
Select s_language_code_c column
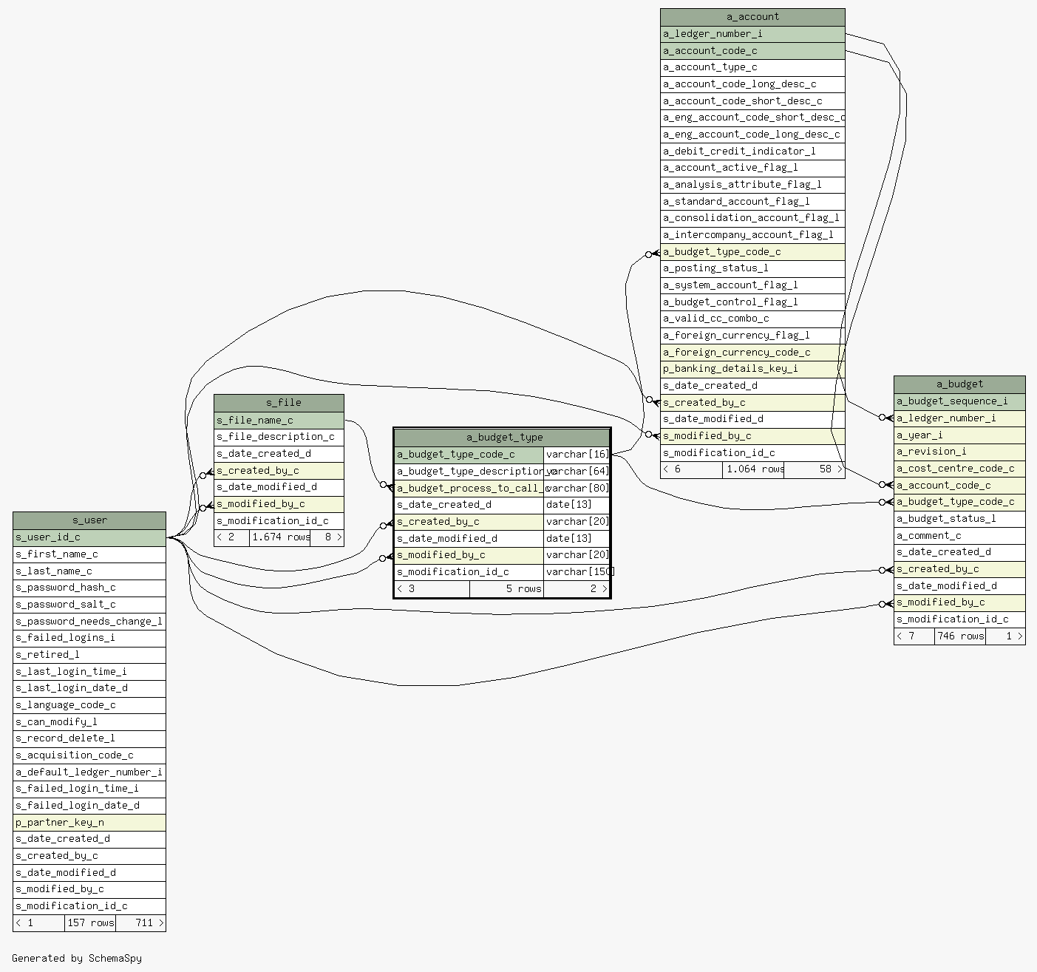coord(89,705)
